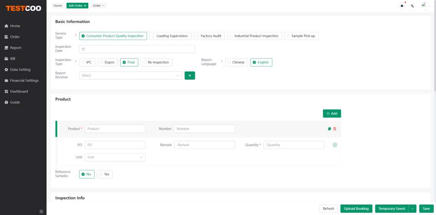
Task: Select No for Reference Samples
Action: coord(87,174)
